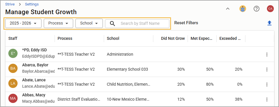The height and width of the screenshot is (107, 279).
Task: Click the BA avatar of Baylor Abarca
Action: (x=13, y=68)
